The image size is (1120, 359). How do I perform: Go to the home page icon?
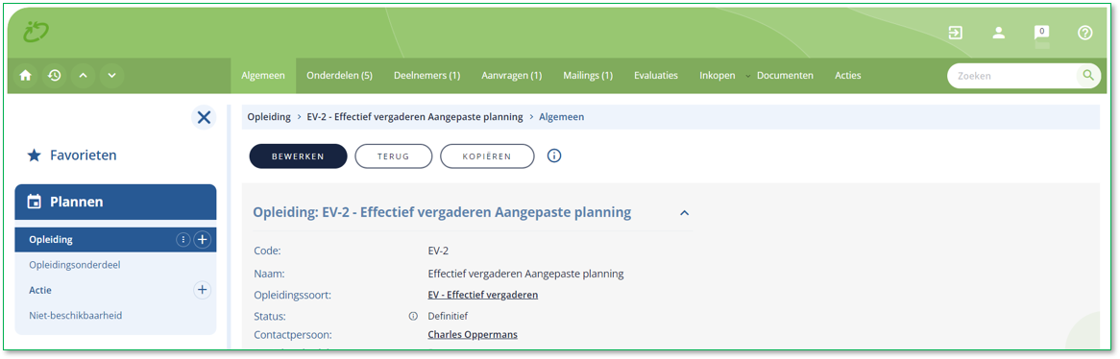coord(26,75)
